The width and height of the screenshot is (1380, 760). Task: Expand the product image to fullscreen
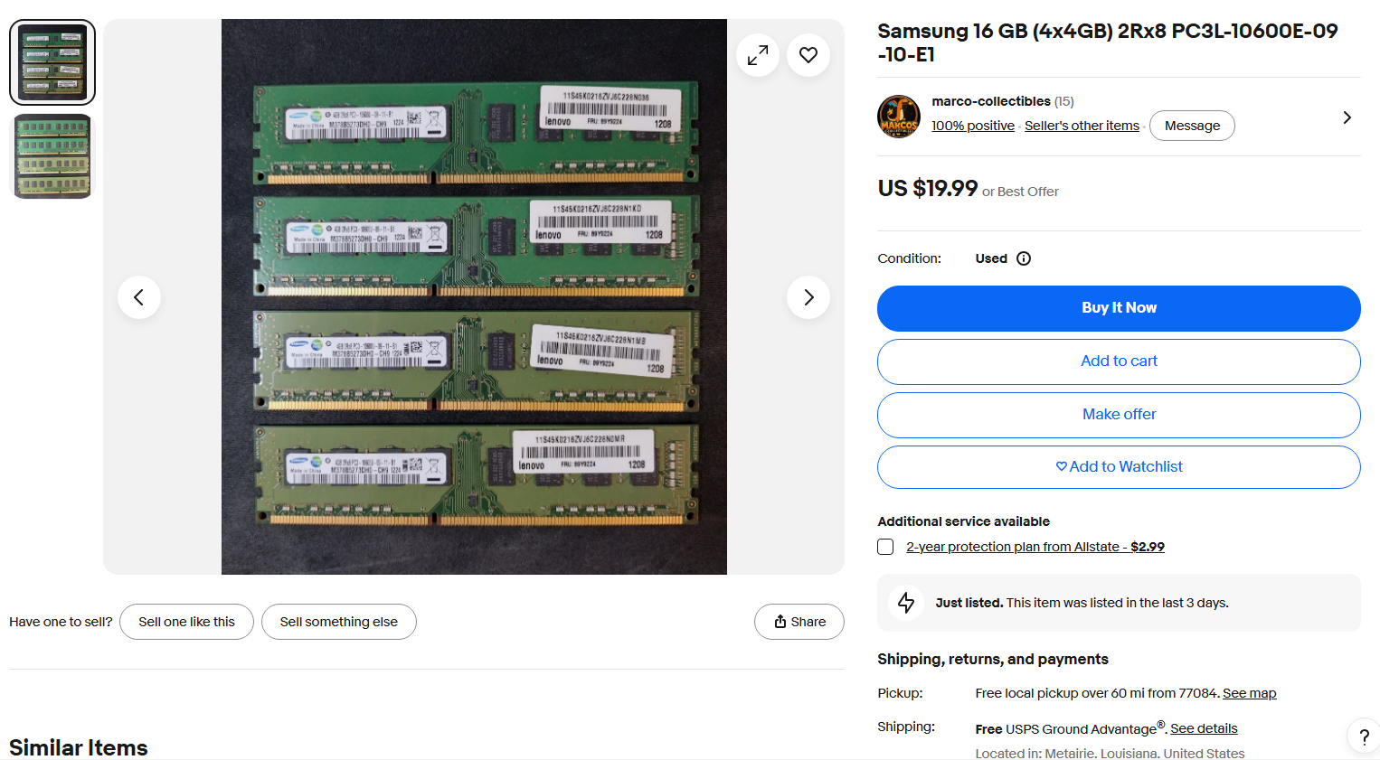pyautogui.click(x=758, y=55)
